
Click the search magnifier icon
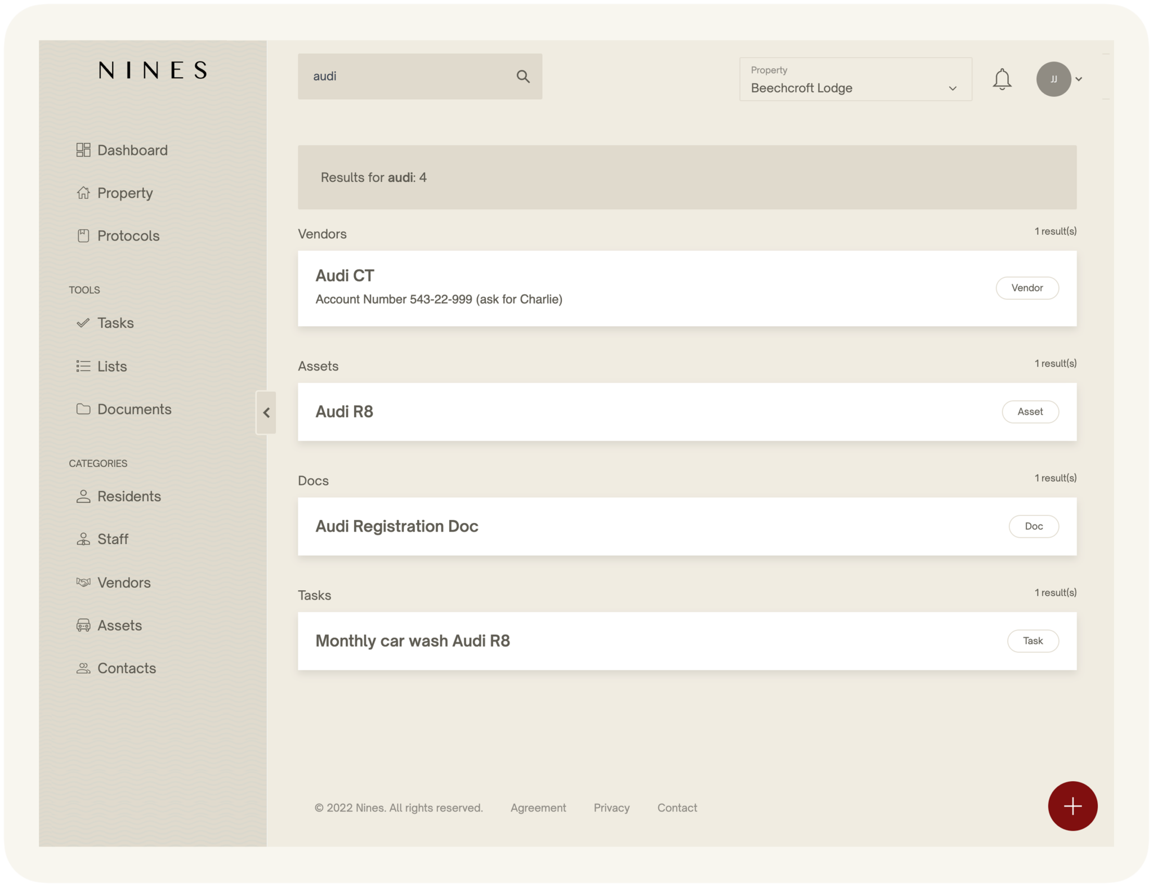pos(523,76)
